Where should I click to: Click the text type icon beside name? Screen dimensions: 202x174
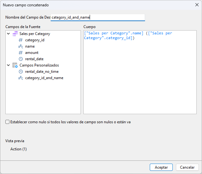tap(21, 46)
